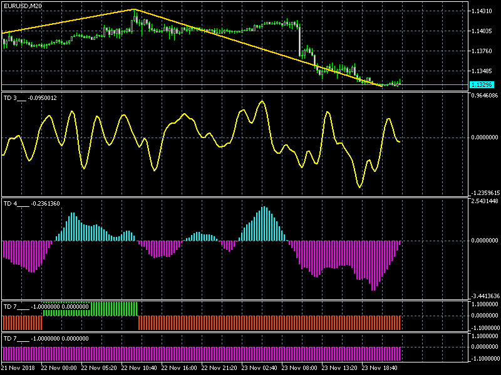Select the TD 3 indicator label
Viewport: 501px width, 375px height.
click(x=30, y=98)
